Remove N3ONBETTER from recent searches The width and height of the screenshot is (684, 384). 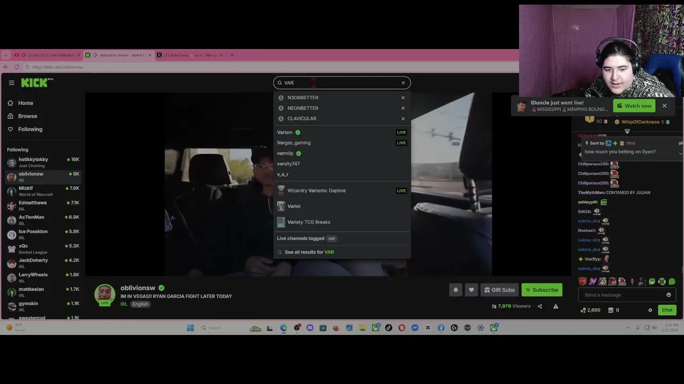(403, 98)
